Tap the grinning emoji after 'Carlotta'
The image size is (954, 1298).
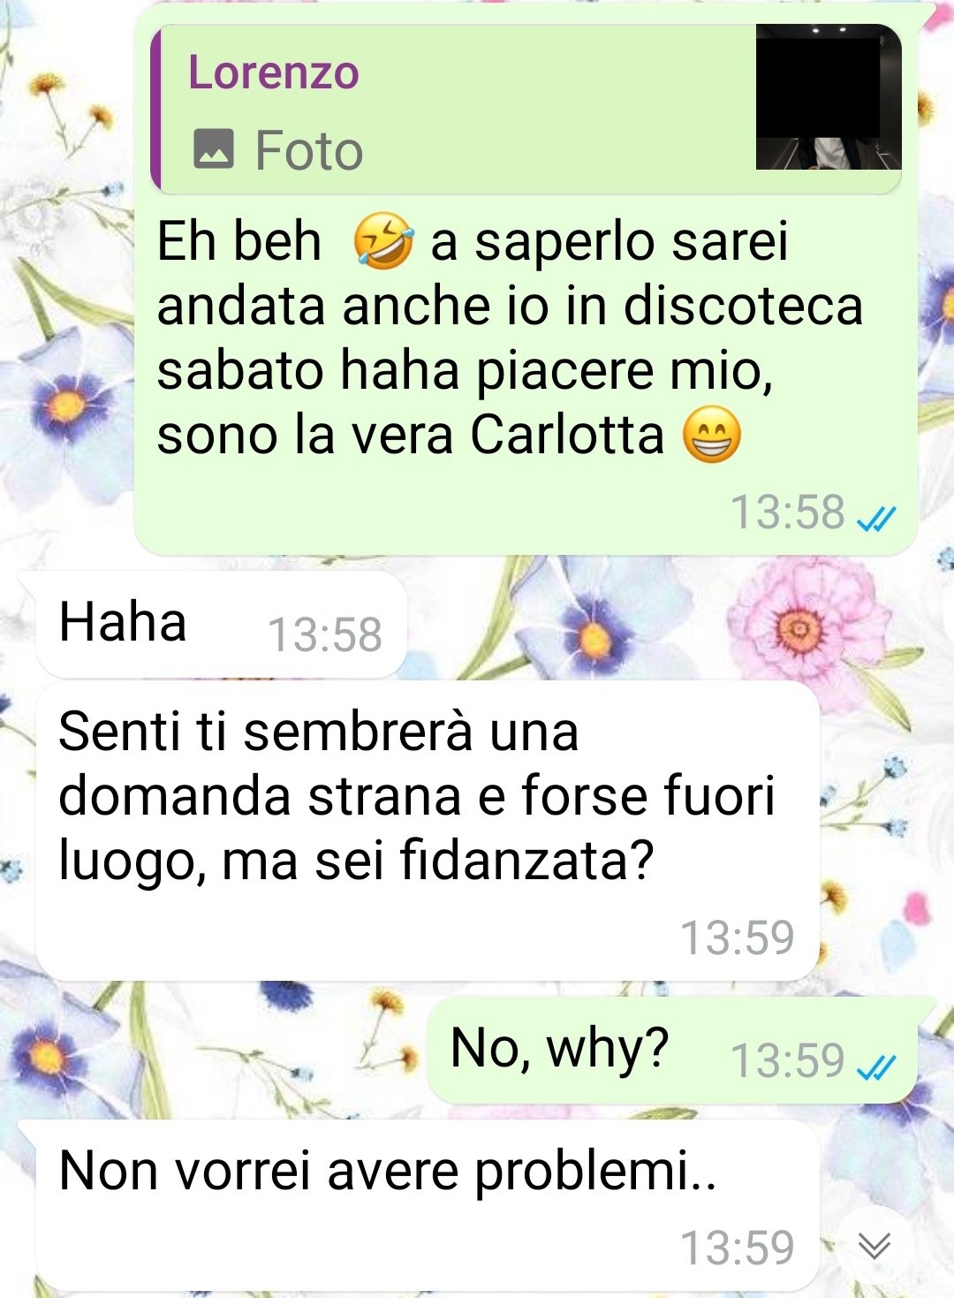712,436
